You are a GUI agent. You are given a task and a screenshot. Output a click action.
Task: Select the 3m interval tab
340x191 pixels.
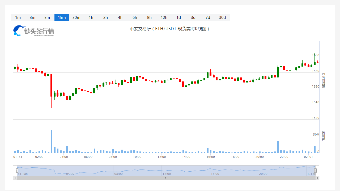32,18
